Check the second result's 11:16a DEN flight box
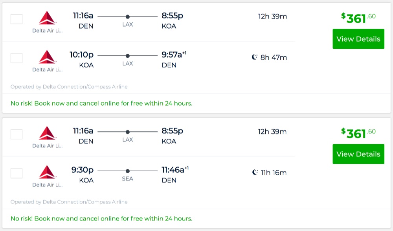Viewport: 393px width, 231px height. click(17, 134)
